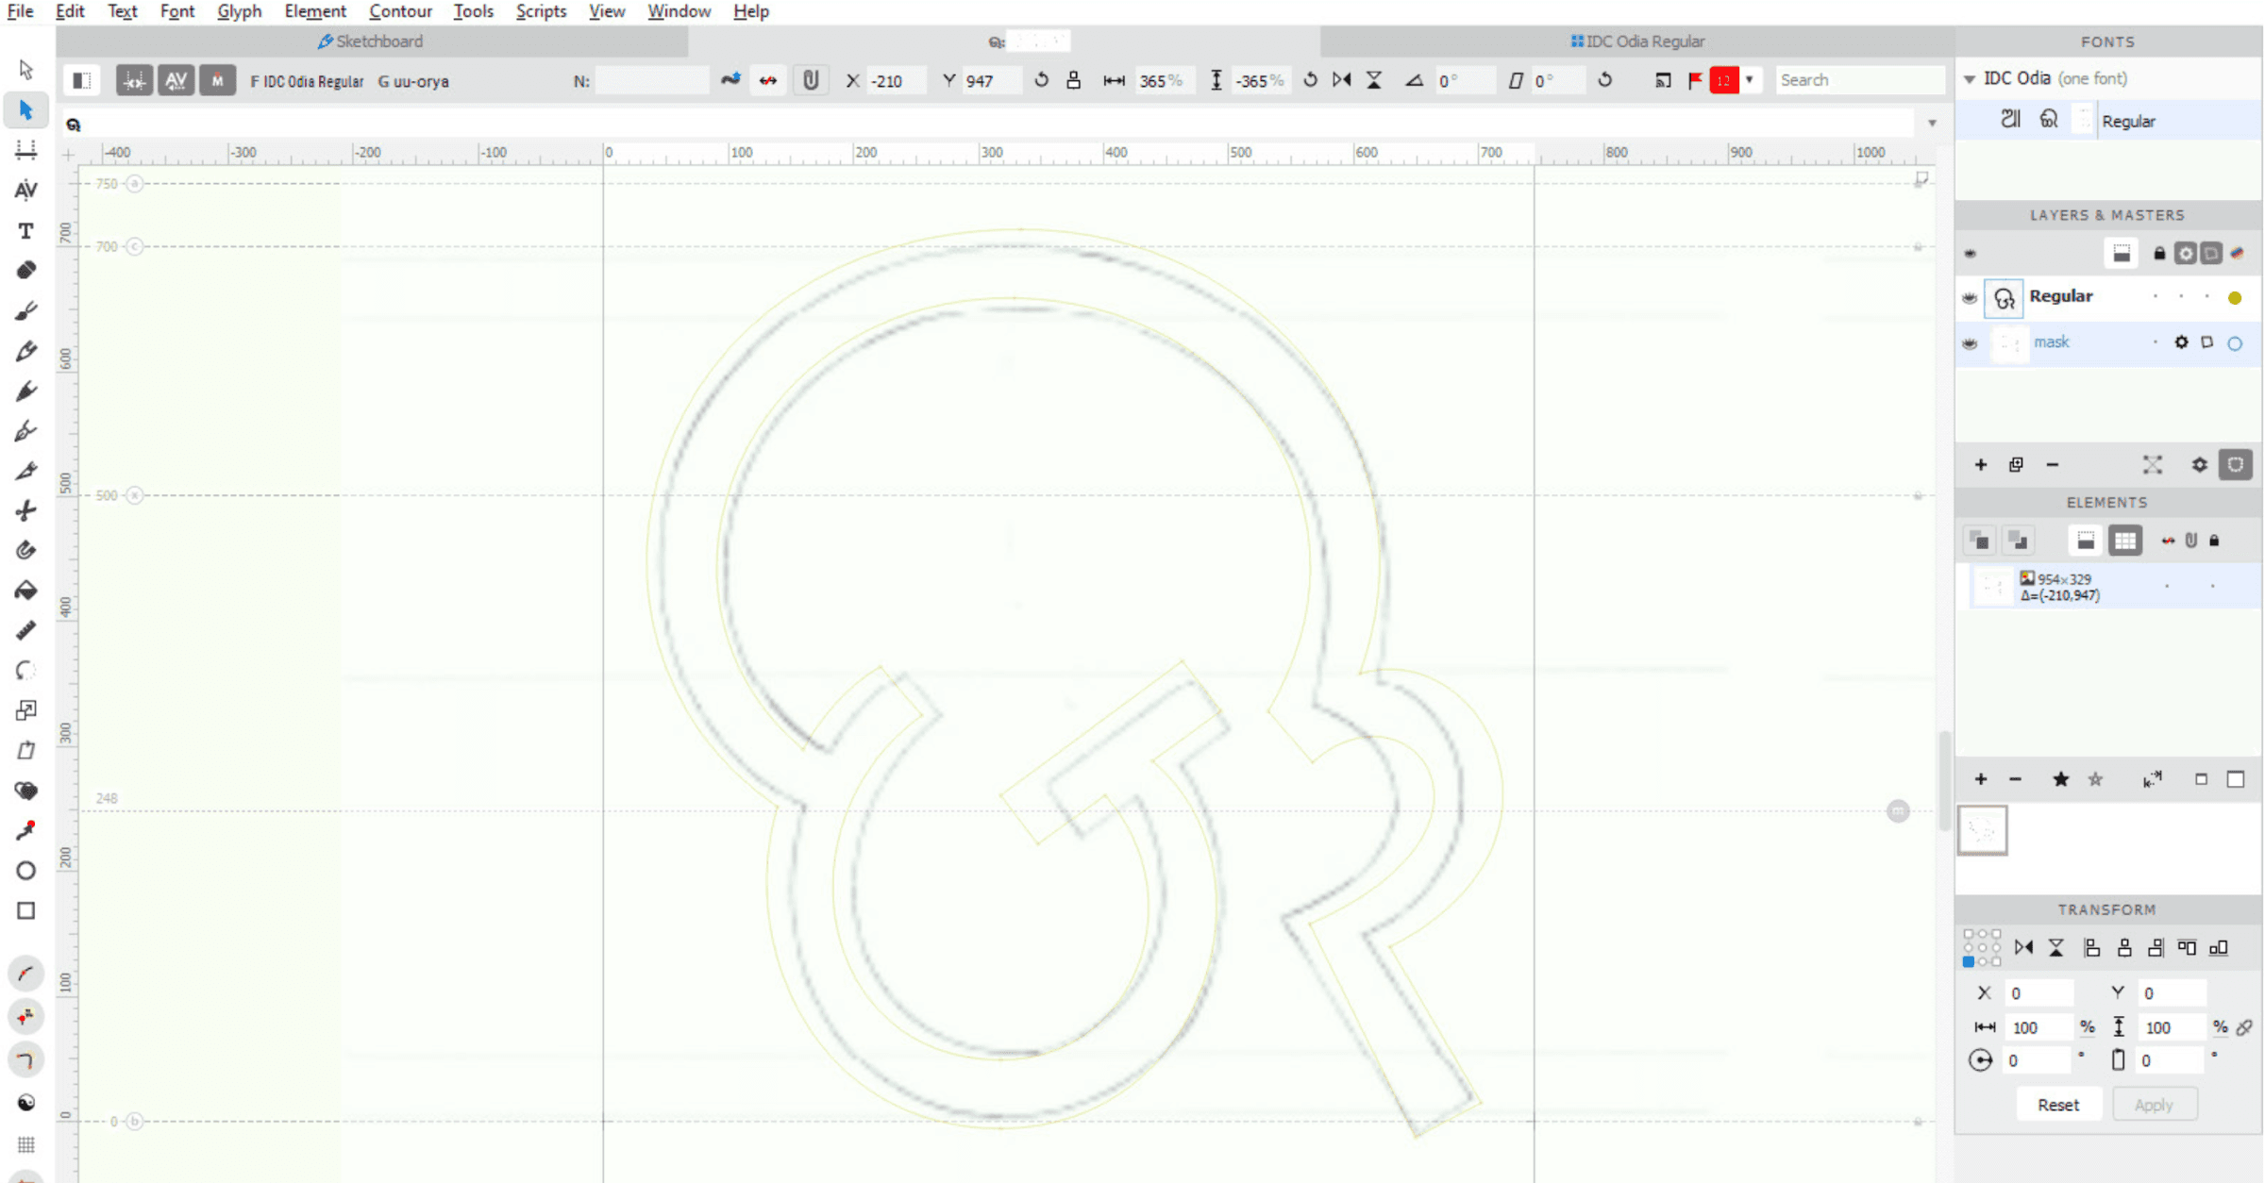Select the Fill bucket tool
Viewport: 2265px width, 1183px height.
(x=26, y=591)
